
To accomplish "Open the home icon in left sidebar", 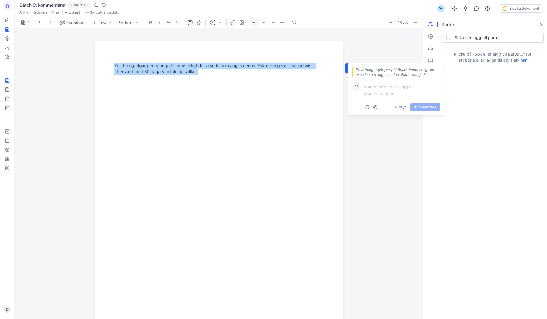I will [x=7, y=20].
